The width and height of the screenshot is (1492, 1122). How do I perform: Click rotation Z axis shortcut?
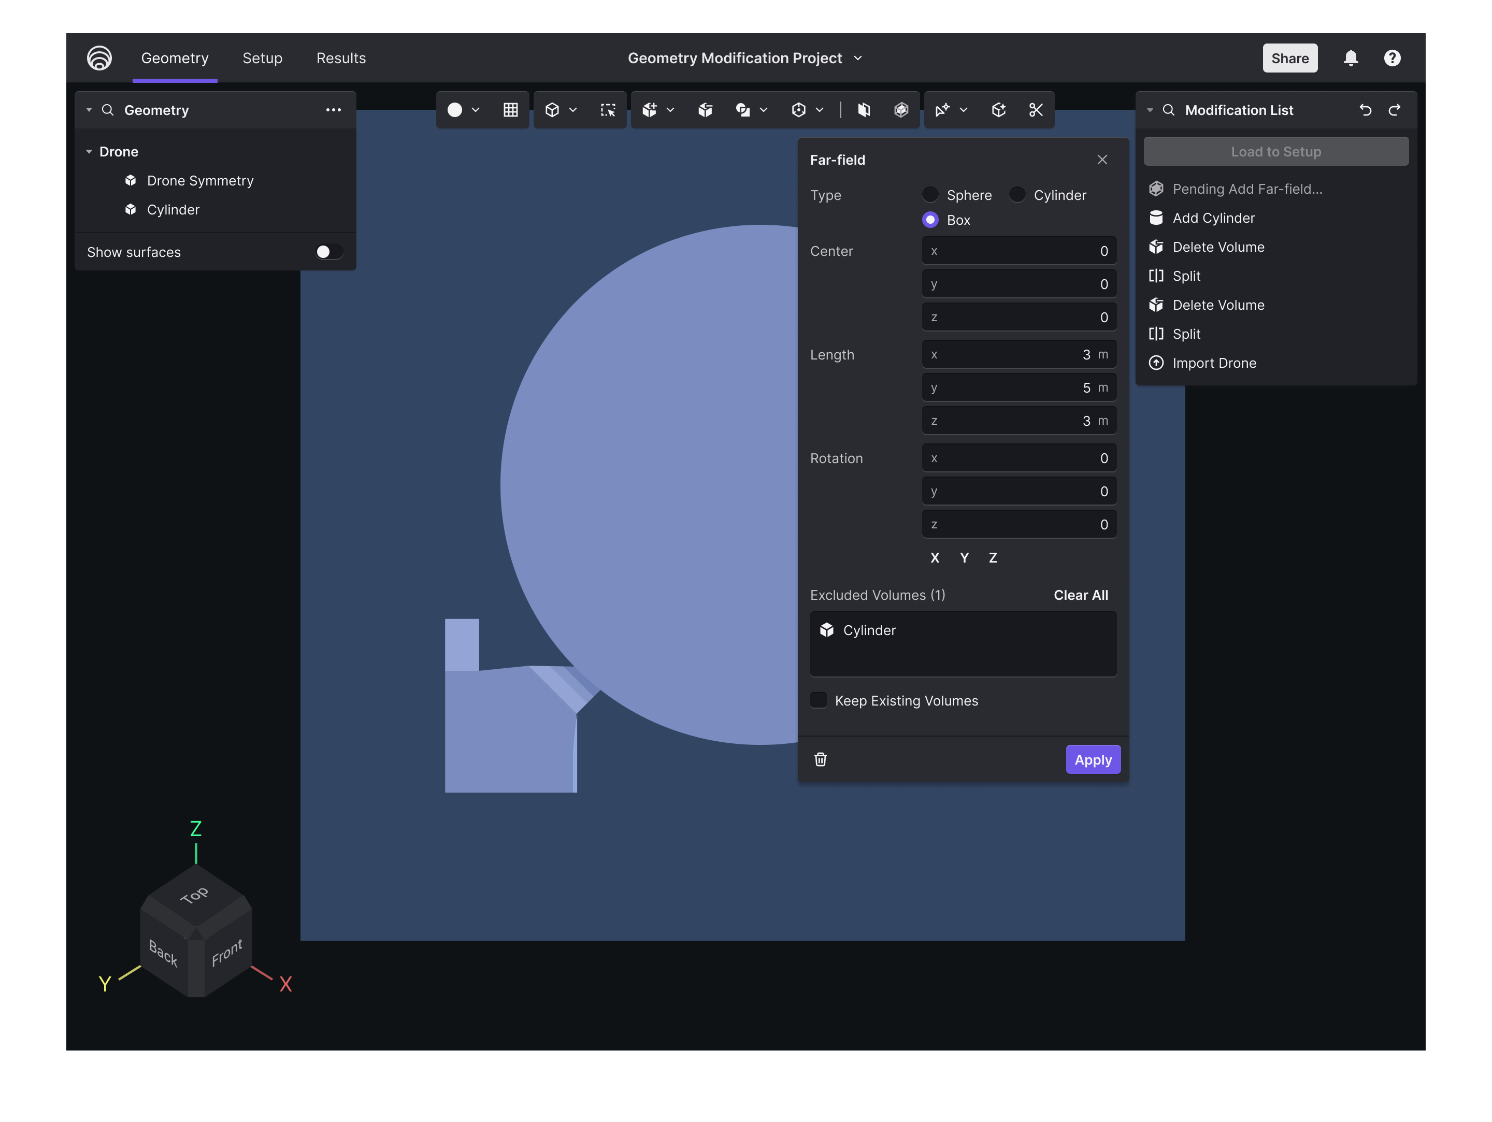(993, 557)
